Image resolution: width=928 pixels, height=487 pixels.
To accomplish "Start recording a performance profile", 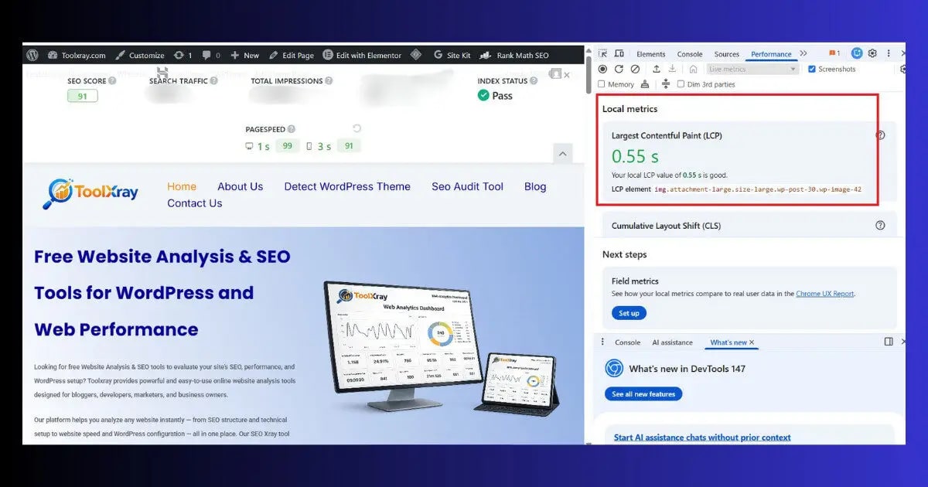I will 603,69.
